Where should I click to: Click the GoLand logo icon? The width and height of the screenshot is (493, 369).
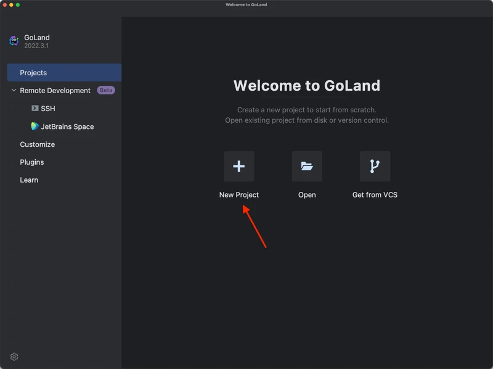pos(14,41)
